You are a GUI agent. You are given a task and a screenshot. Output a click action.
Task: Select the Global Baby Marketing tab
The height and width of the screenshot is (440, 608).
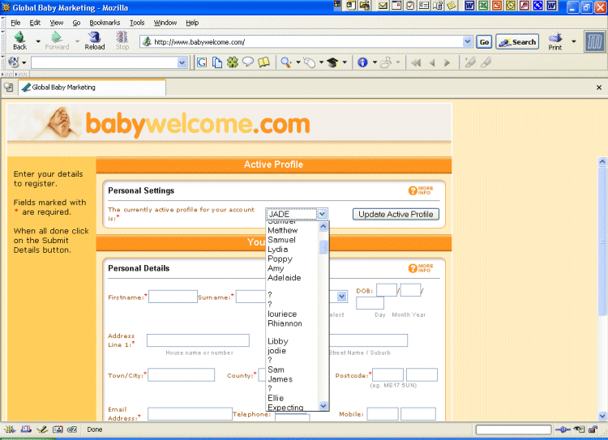(x=92, y=88)
